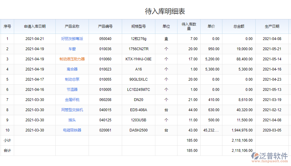Open the 网管型交换机 product link
Image resolution: width=291 pixels, height=166 pixels.
72,110
